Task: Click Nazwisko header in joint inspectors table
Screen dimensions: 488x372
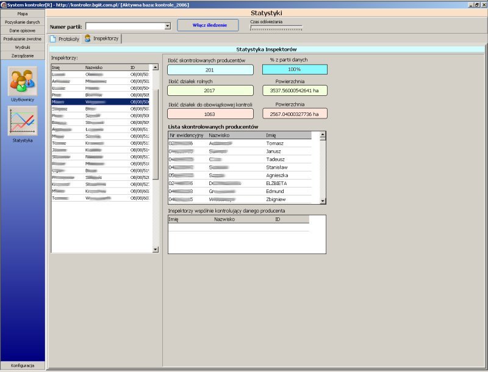Action: (x=244, y=219)
